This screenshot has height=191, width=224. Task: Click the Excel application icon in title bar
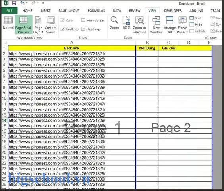click(x=6, y=3)
